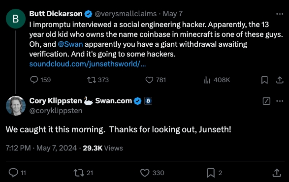The width and height of the screenshot is (289, 182).
Task: Click Cory Klippsten's profile photo
Action: coord(16,106)
